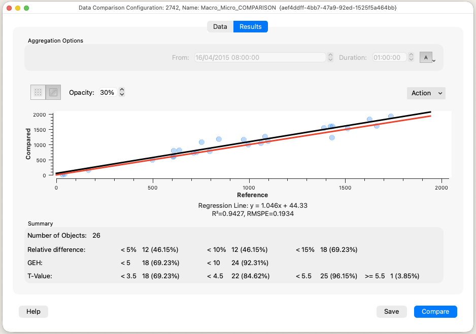476x334 pixels.
Task: Click the Compared axis label
Action: tap(28, 143)
